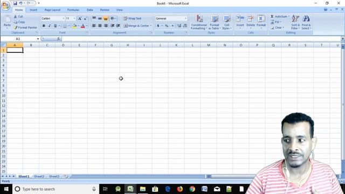Viewport: 345px width, 194px height.
Task: Switch to the Insert ribbon tab
Action: 33,10
